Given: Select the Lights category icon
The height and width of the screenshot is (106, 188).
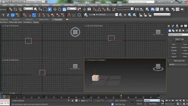Looking at the screenshot, I should pos(177,31).
